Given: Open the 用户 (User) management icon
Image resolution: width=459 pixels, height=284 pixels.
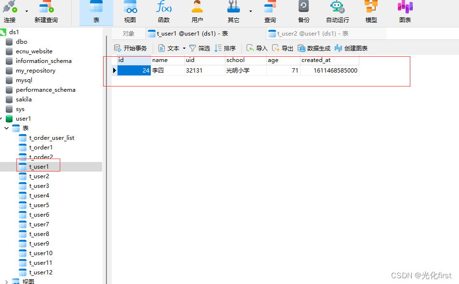Looking at the screenshot, I should pyautogui.click(x=197, y=12).
